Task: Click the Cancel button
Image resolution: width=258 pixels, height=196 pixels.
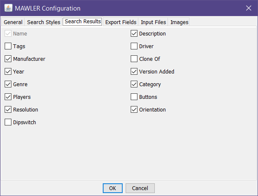Action: 140,188
